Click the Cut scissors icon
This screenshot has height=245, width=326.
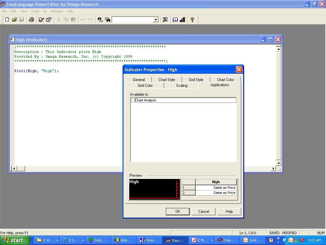[x=59, y=19]
